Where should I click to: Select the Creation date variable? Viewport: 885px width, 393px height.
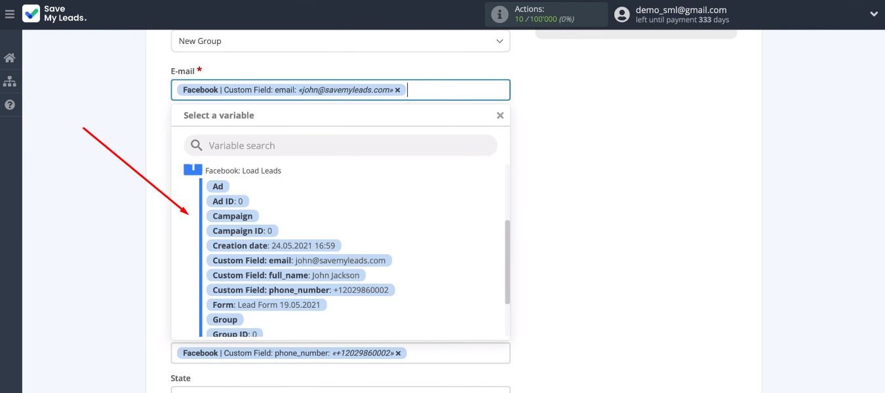click(273, 246)
